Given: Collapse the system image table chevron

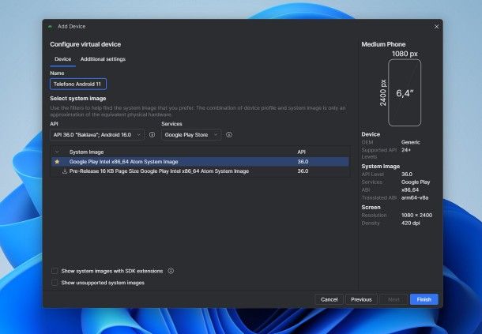Looking at the screenshot, I should coord(57,151).
